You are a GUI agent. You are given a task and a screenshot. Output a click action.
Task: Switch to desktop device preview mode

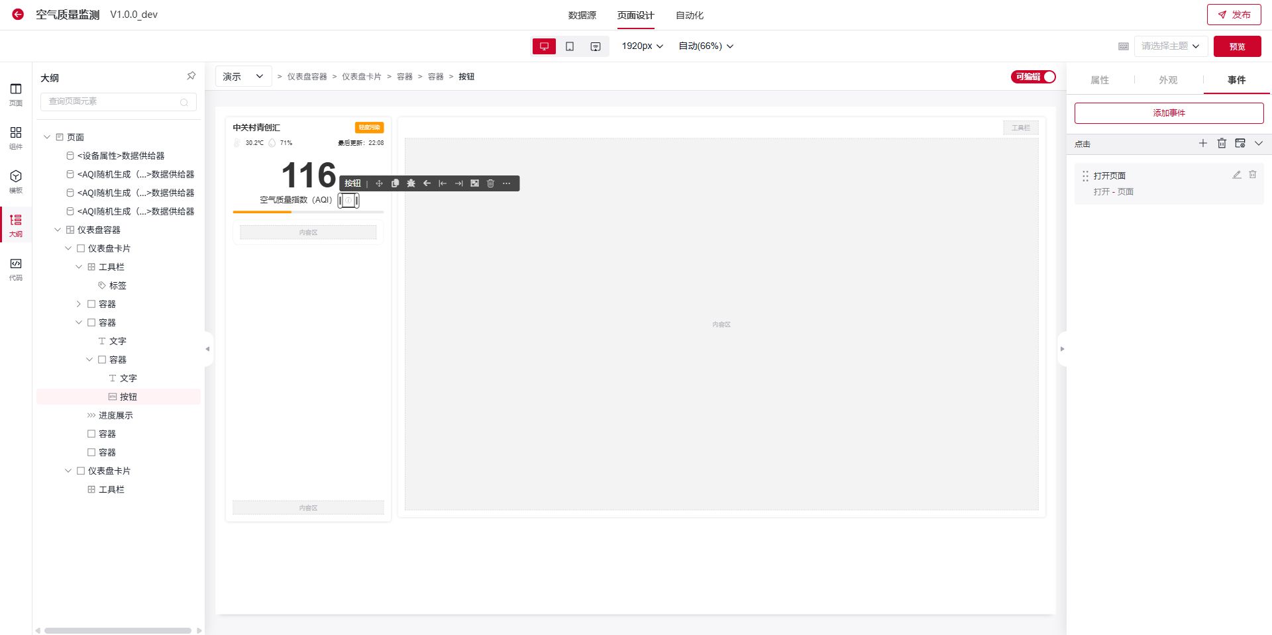(544, 46)
